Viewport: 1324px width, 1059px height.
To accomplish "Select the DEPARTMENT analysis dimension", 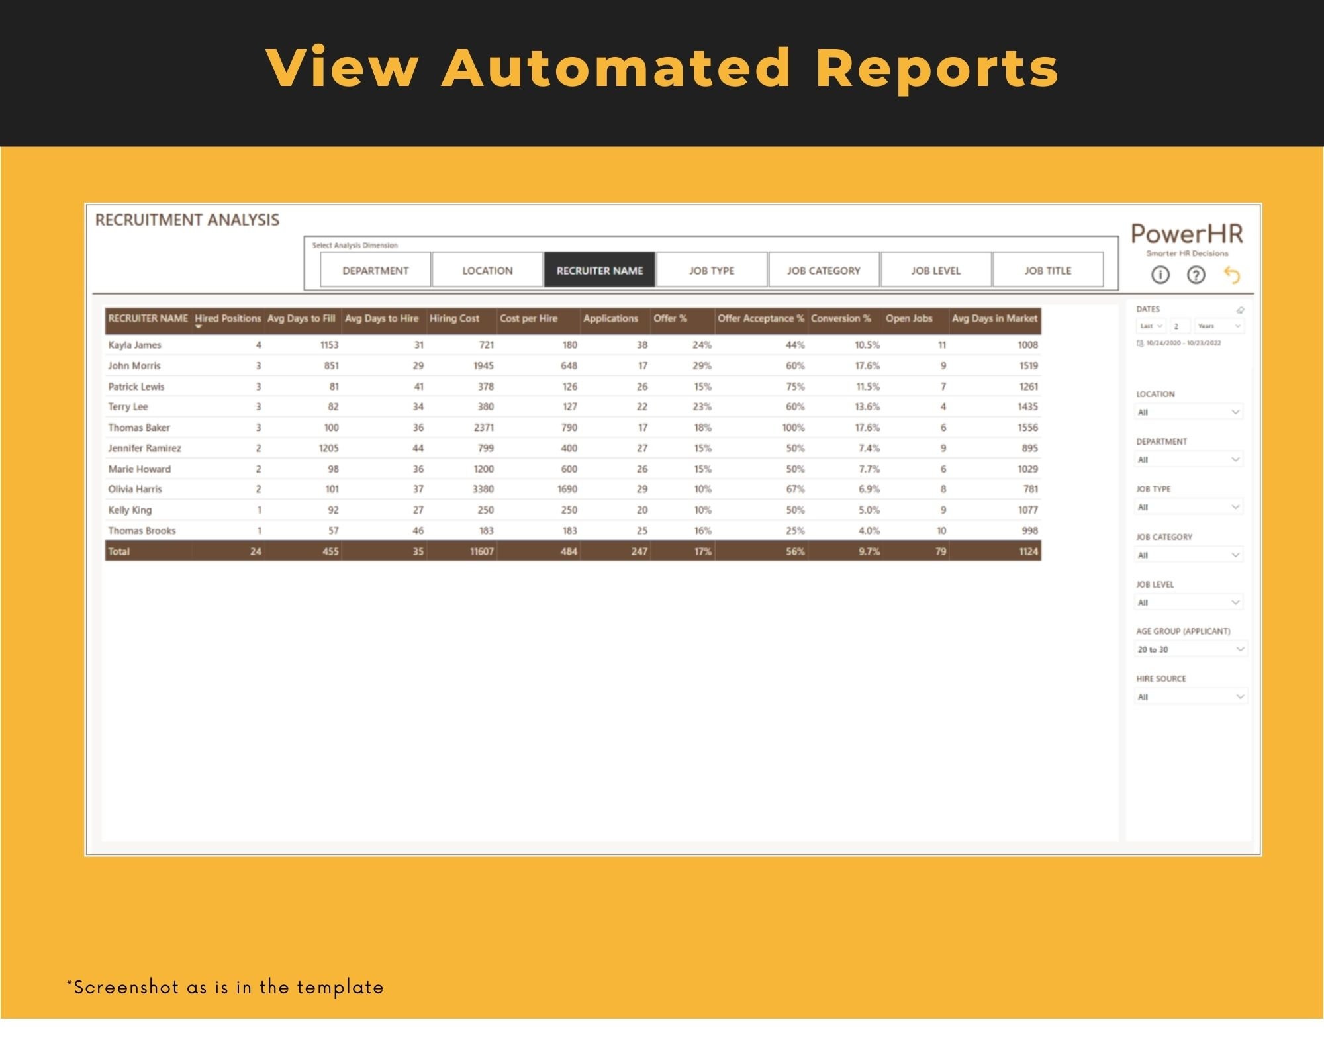I will tap(375, 270).
